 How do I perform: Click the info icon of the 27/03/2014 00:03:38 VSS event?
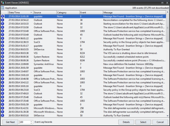[x=2, y=53]
